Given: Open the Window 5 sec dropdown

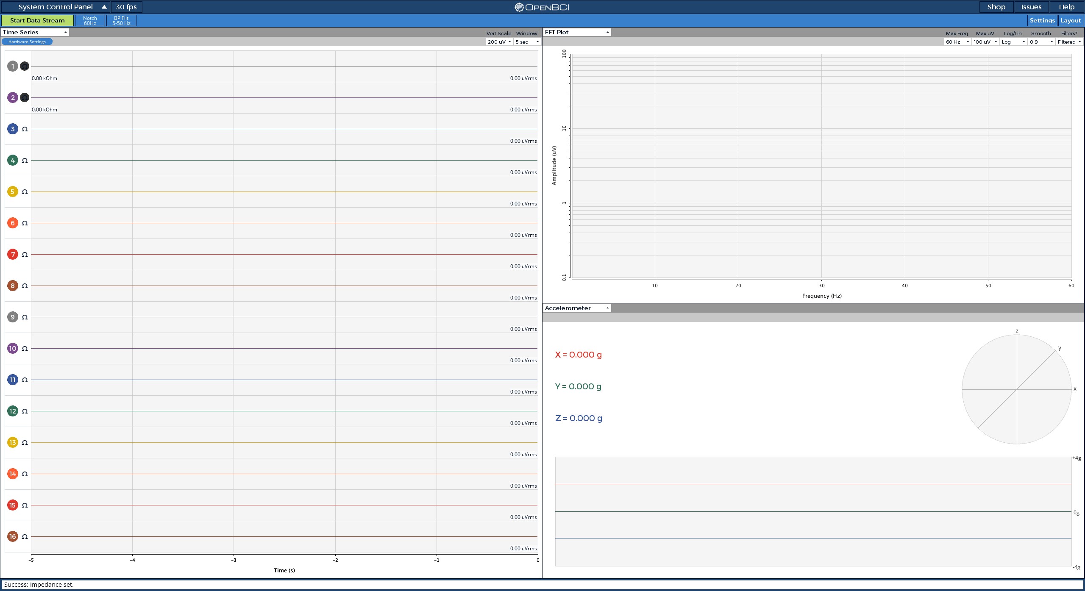Looking at the screenshot, I should click(527, 42).
